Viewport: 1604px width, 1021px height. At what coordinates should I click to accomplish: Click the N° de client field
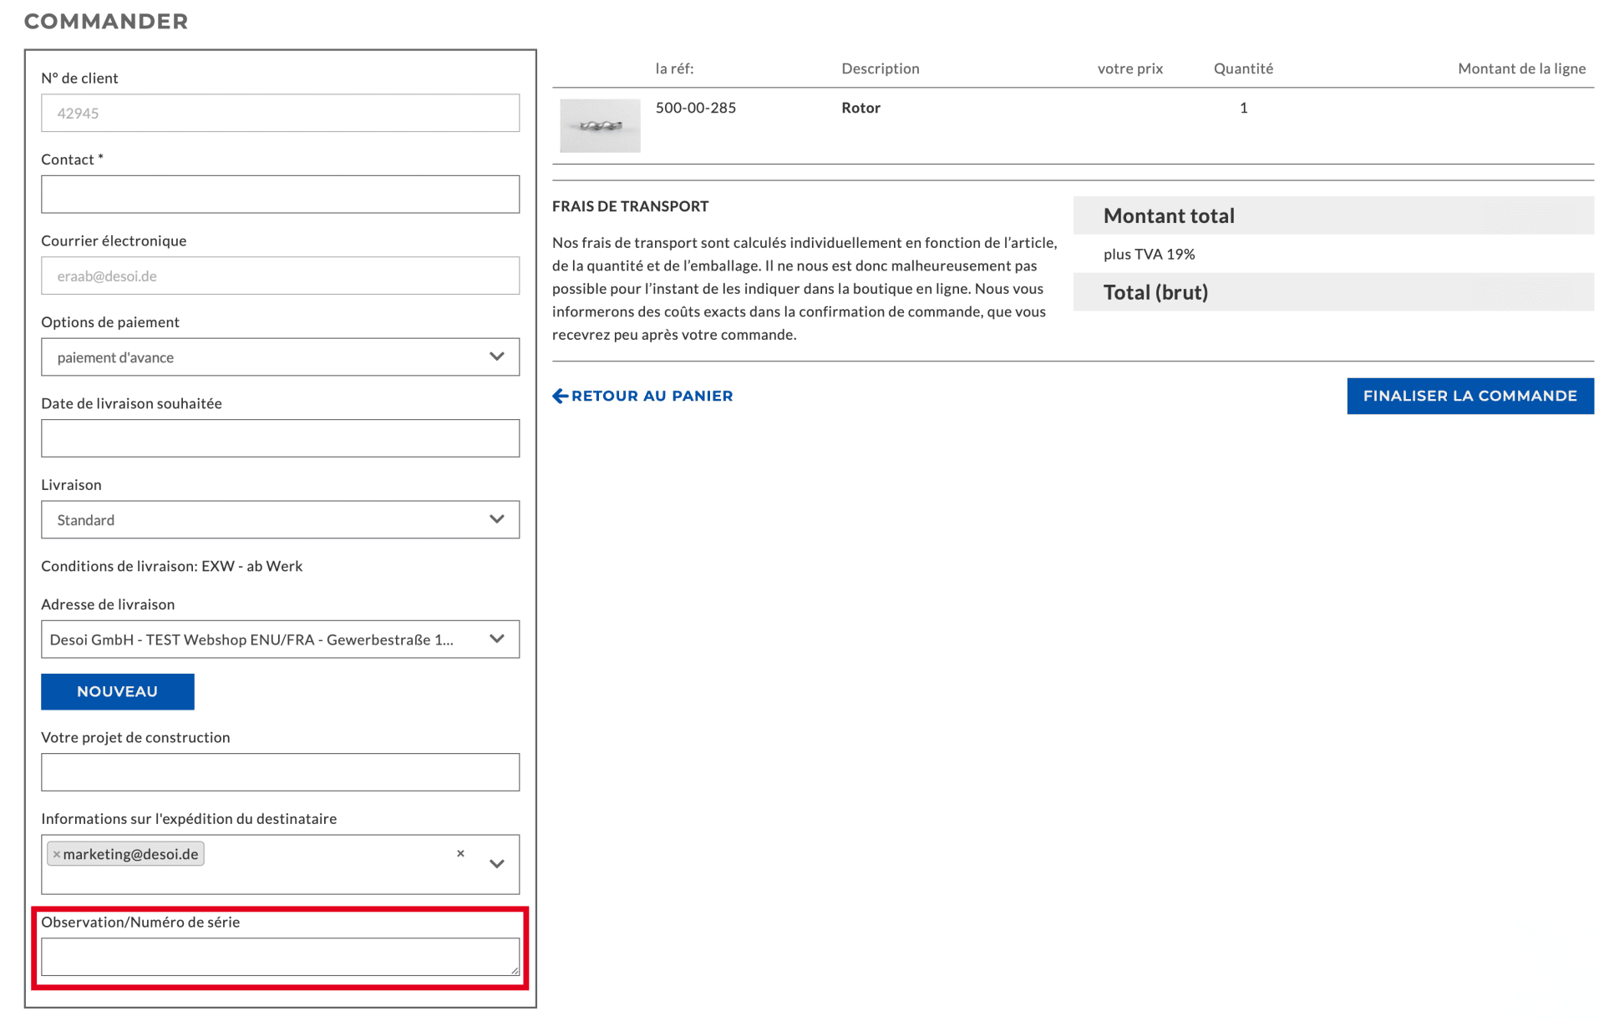tap(280, 113)
